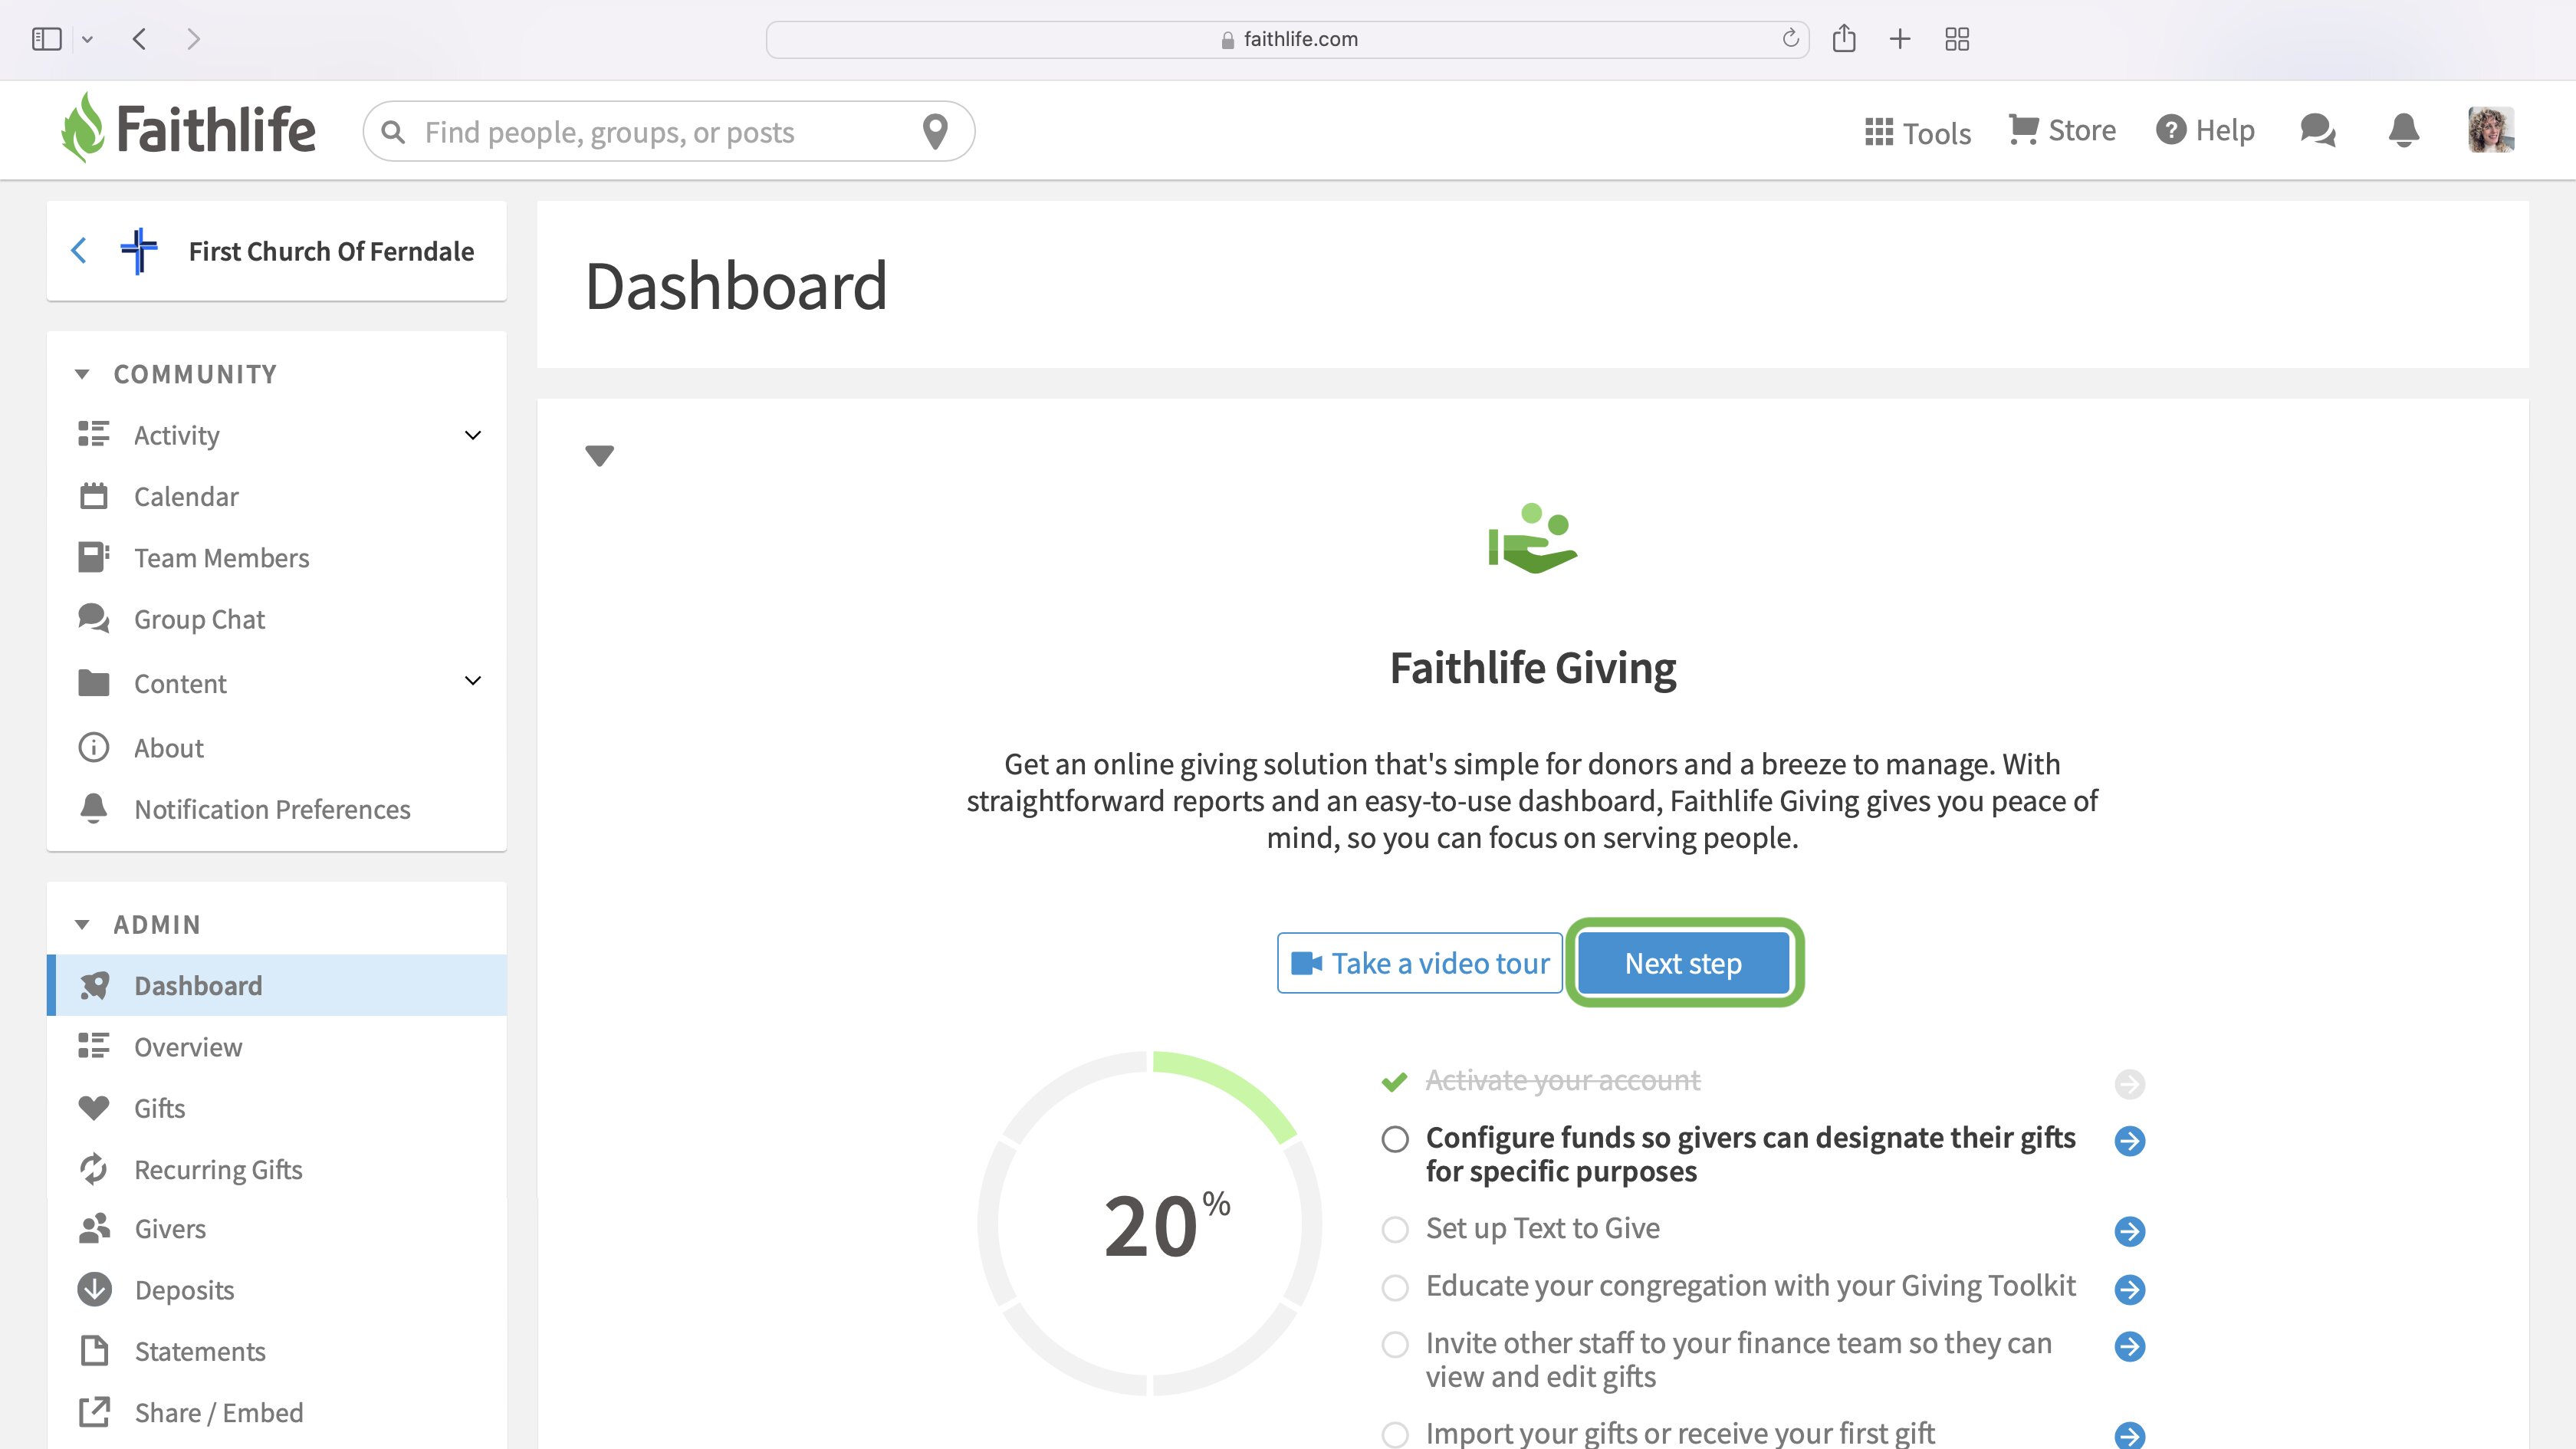Open Import your gifts or receive first gift
2576x1449 pixels.
pos(1680,1433)
